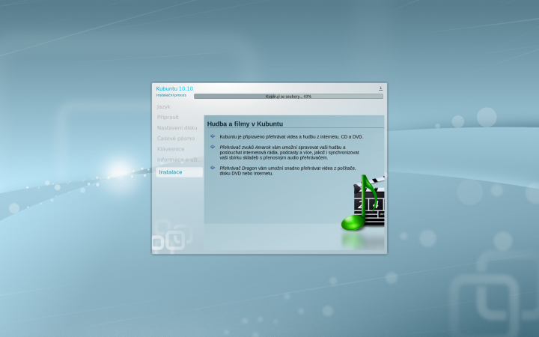Select the Nastavení disku step
The width and height of the screenshot is (539, 337).
coord(177,127)
